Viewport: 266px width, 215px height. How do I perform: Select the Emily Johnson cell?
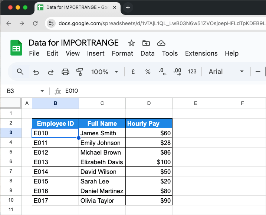(102, 143)
